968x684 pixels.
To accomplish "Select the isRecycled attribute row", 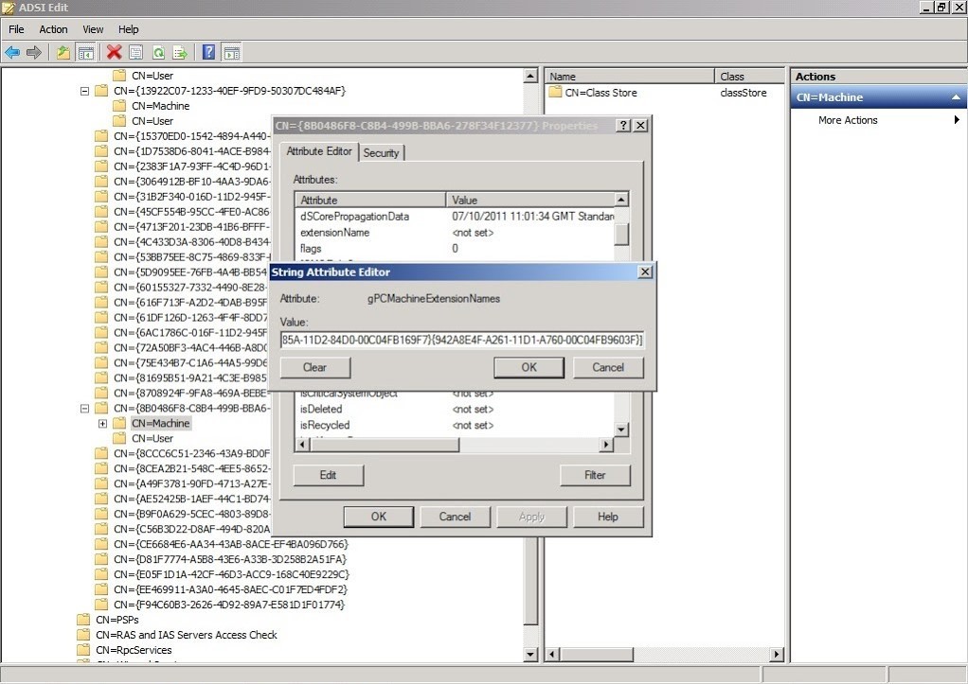I will tap(456, 425).
